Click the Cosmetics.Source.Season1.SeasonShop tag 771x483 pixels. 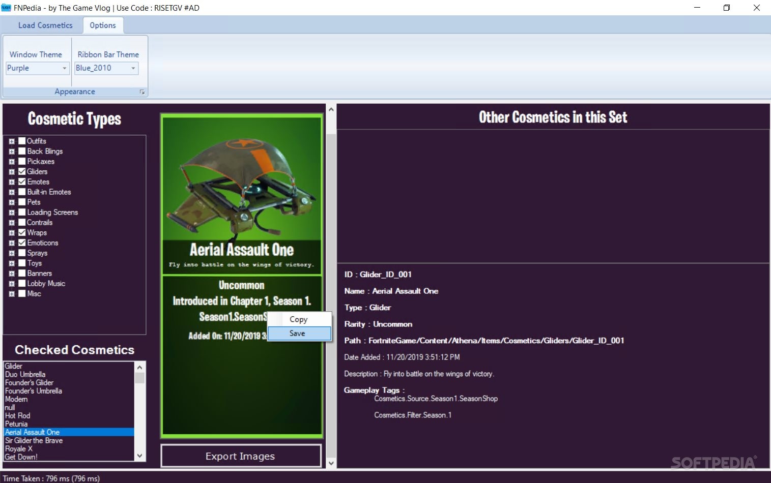click(436, 399)
